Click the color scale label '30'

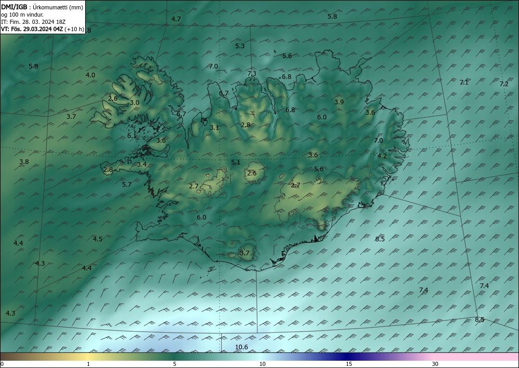pos(435,364)
